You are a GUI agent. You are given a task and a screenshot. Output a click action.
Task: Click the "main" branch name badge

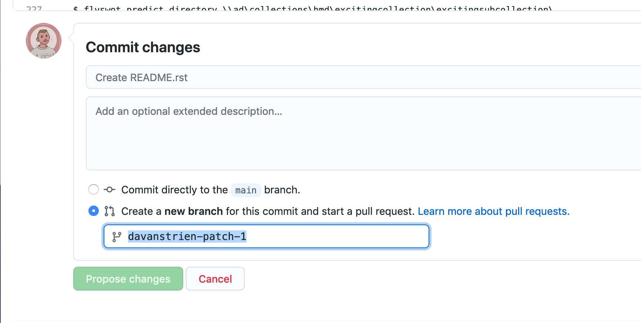point(246,190)
